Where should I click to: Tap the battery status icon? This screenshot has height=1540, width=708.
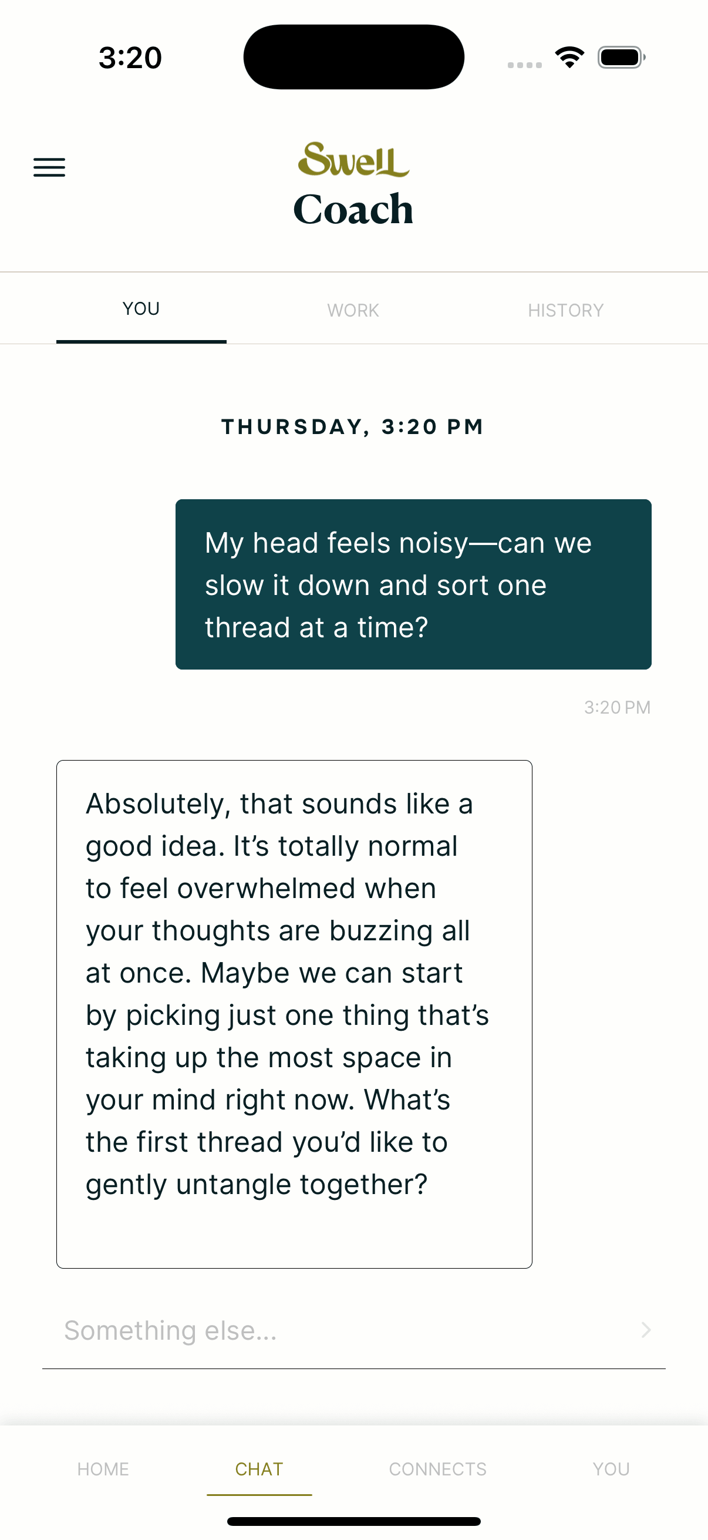tap(621, 58)
